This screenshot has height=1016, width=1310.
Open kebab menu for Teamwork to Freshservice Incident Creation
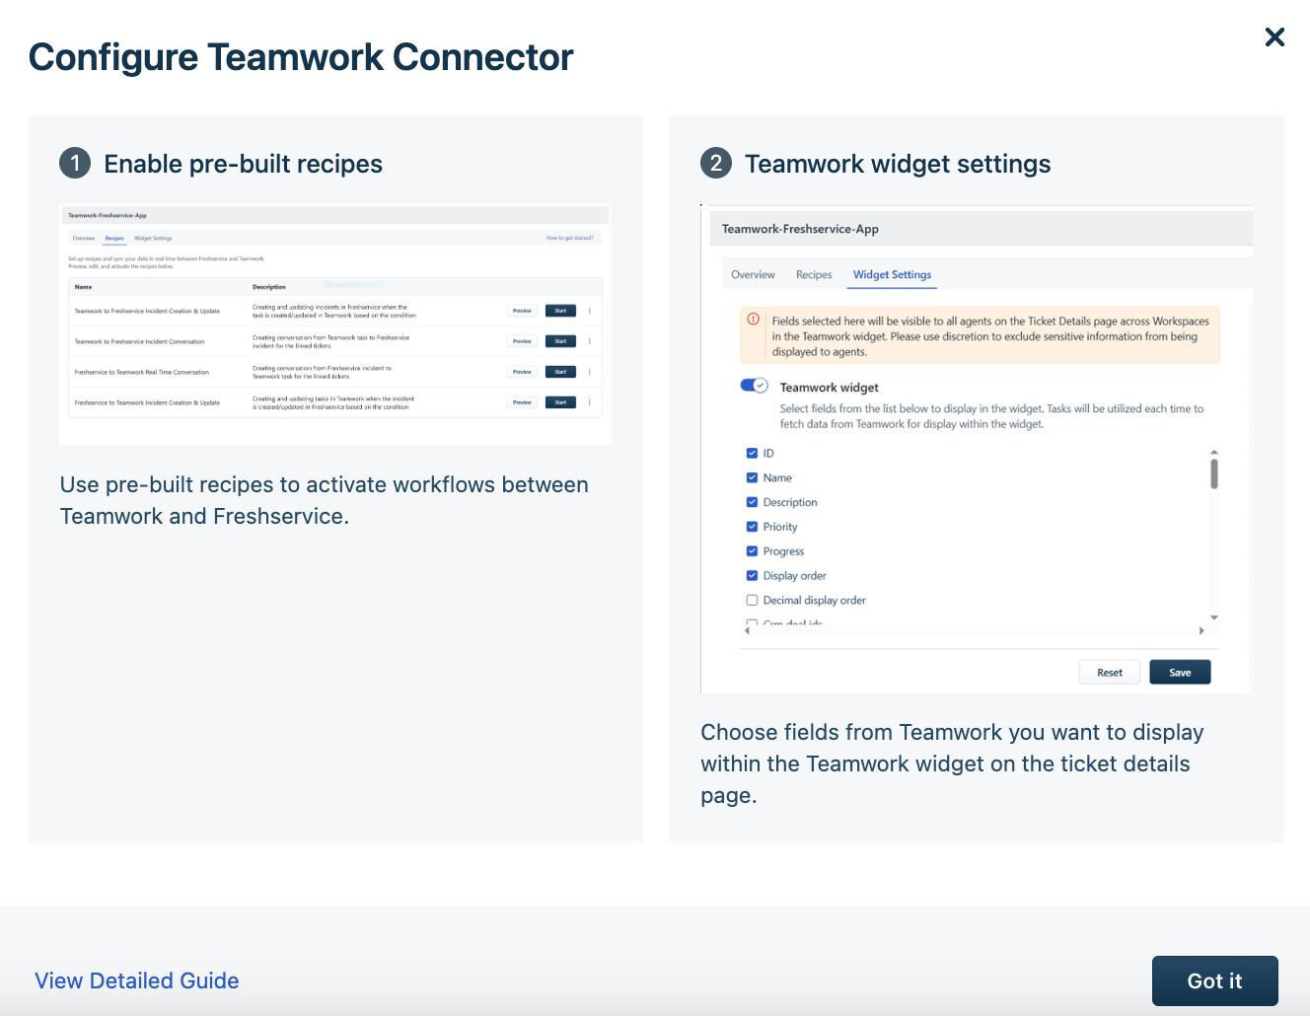click(590, 311)
